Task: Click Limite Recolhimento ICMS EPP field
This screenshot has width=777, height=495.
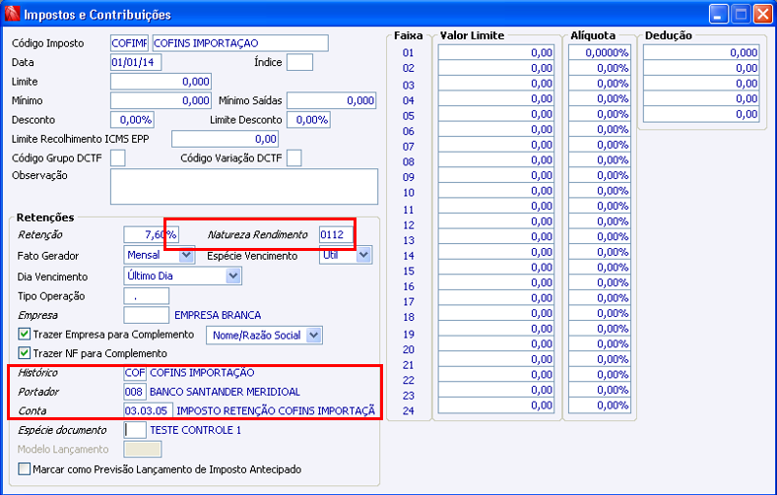Action: [225, 139]
